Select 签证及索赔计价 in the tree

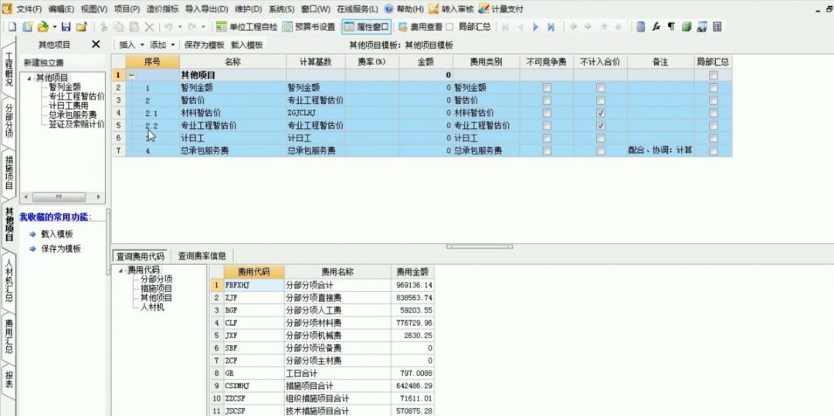coord(76,124)
